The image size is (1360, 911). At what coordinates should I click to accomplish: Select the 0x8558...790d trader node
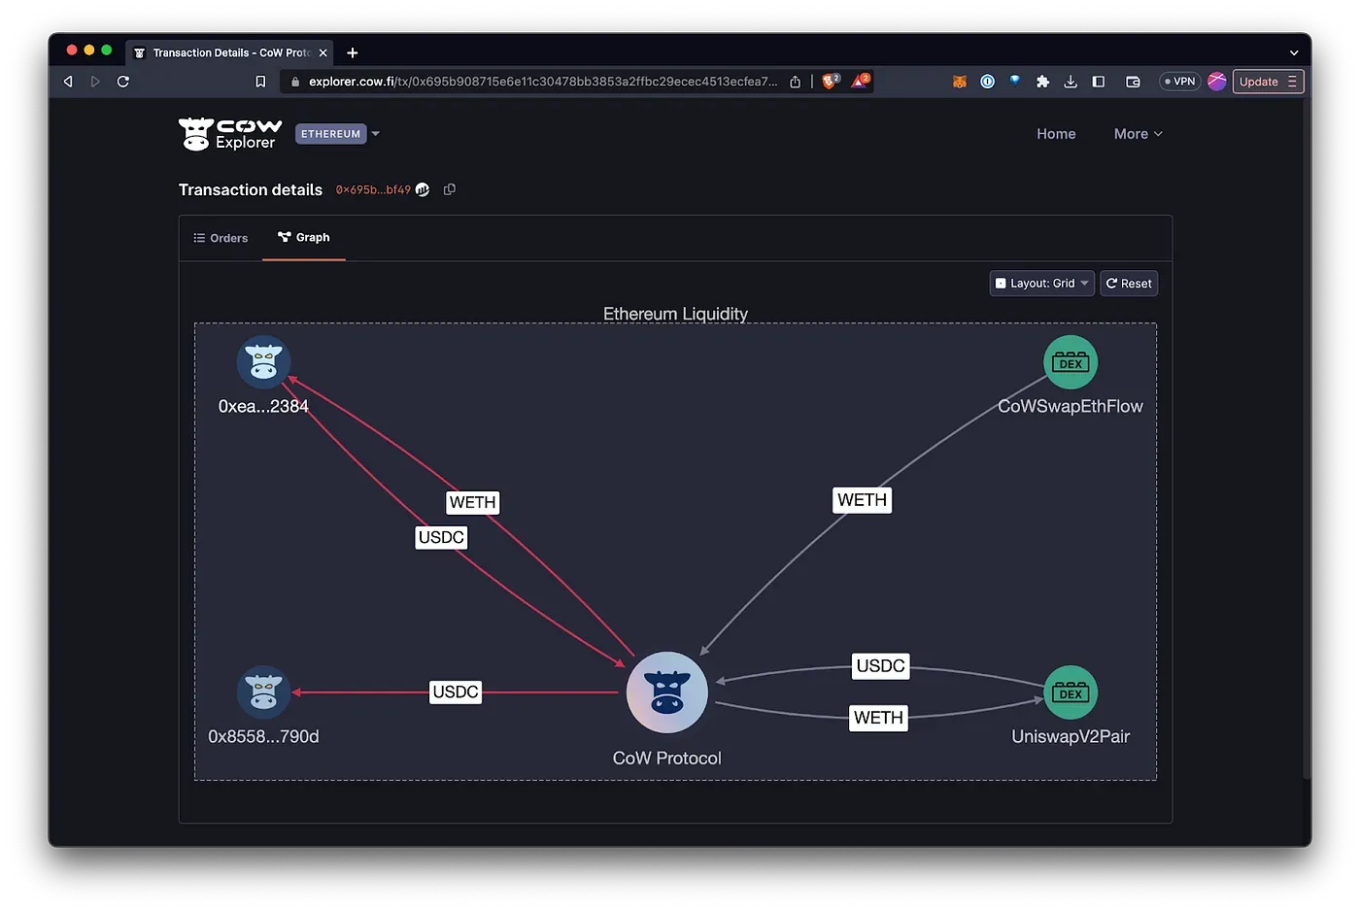point(263,692)
